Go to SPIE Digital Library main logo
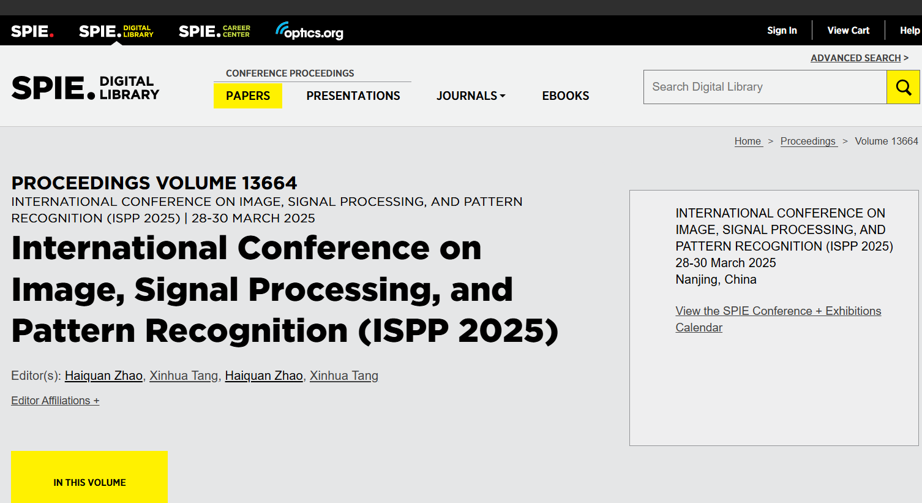This screenshot has width=922, height=503. (x=86, y=88)
